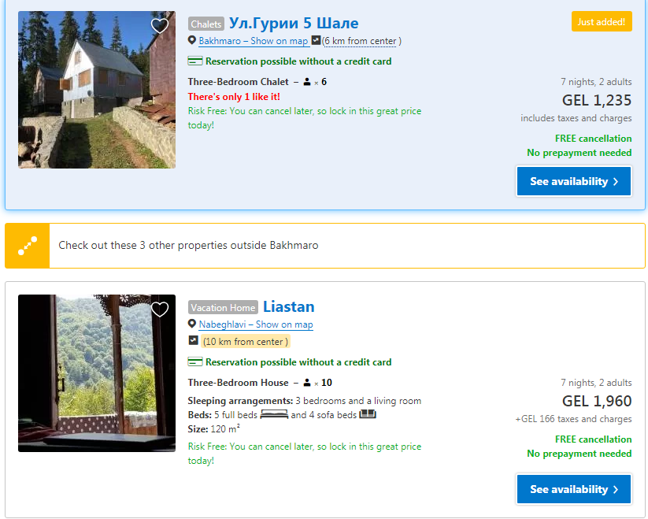This screenshot has width=648, height=519.
Task: Click the map pin icon beside Nabeghlavi
Action: pos(192,324)
